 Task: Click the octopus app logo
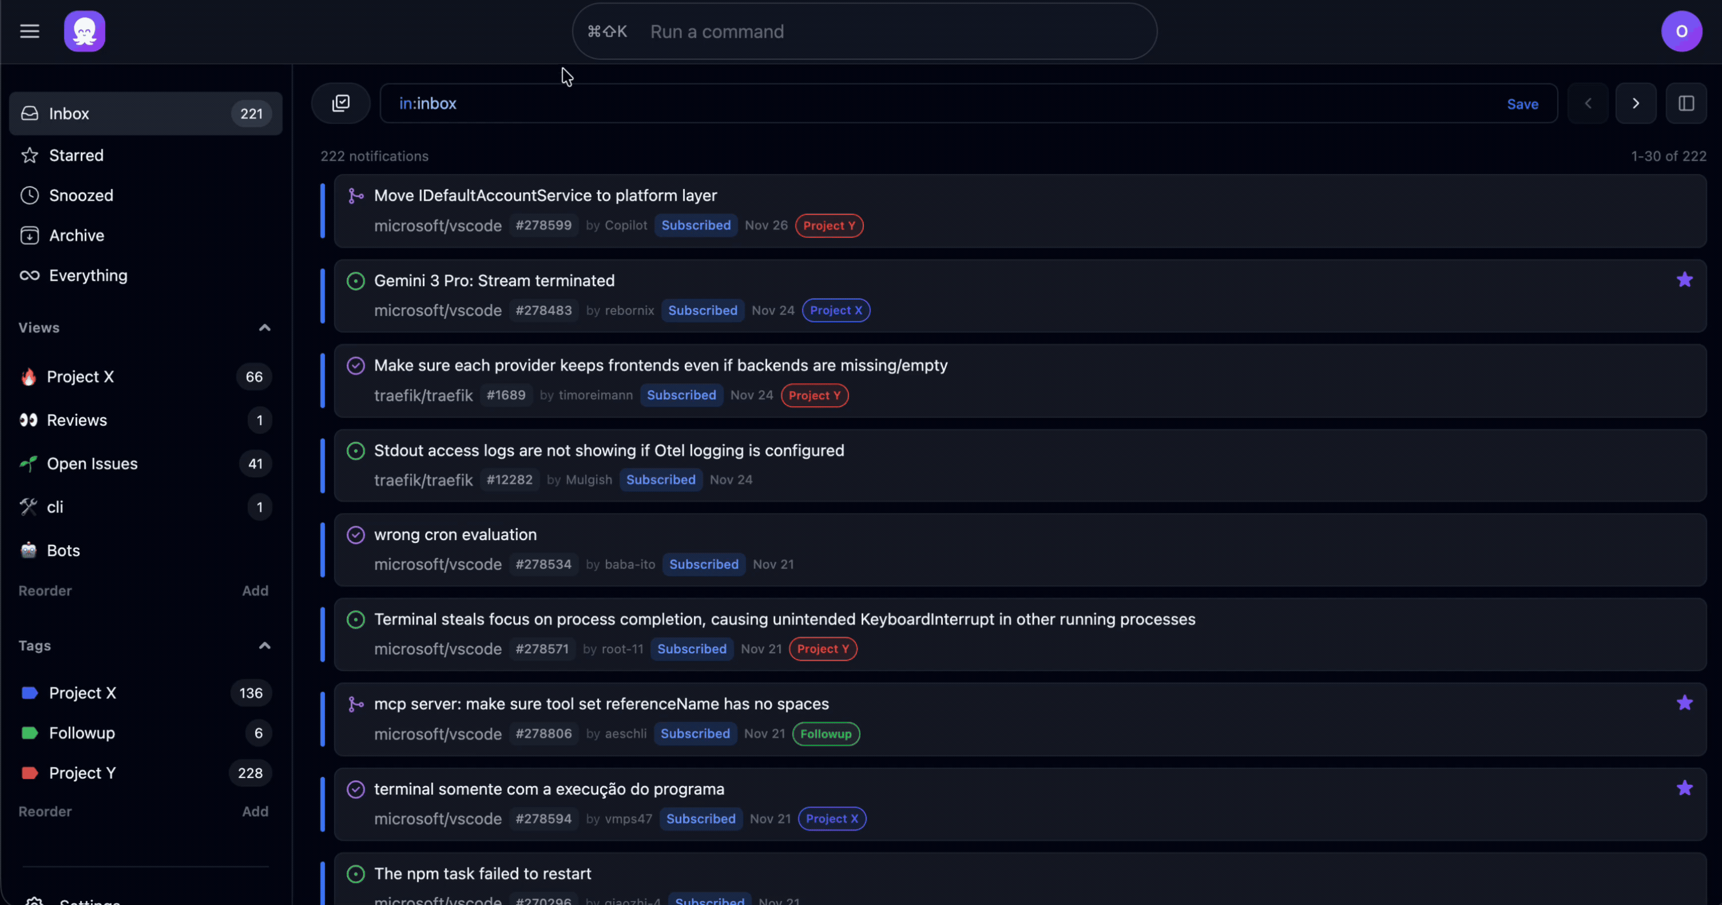84,31
